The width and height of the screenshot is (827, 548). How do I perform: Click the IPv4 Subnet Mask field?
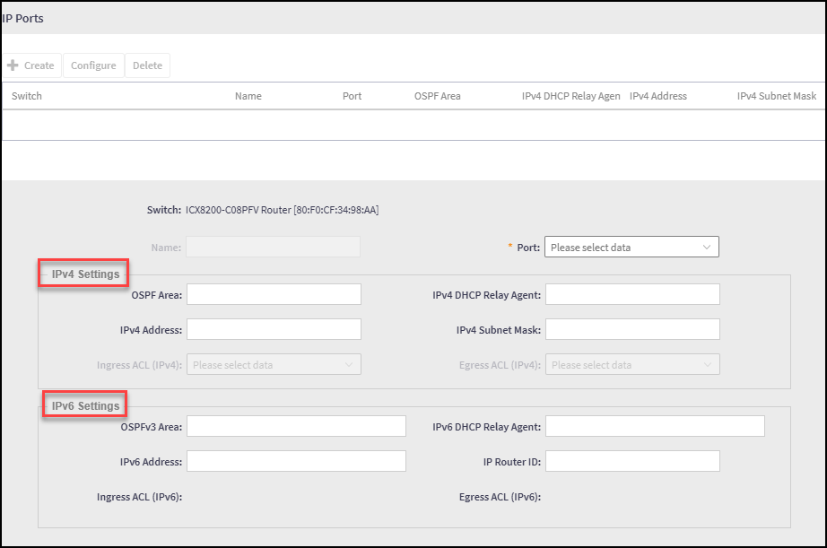pyautogui.click(x=632, y=329)
